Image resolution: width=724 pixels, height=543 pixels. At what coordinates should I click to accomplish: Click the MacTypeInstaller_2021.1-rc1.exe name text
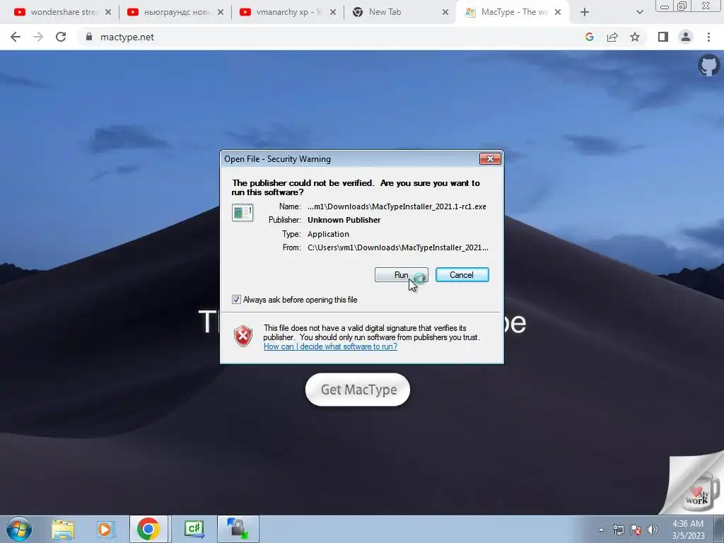[397, 207]
